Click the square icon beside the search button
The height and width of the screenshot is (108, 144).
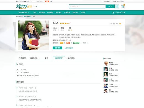(117, 6)
